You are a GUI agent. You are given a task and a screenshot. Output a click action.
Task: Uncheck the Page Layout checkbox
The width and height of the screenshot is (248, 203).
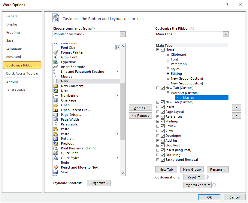[162, 112]
